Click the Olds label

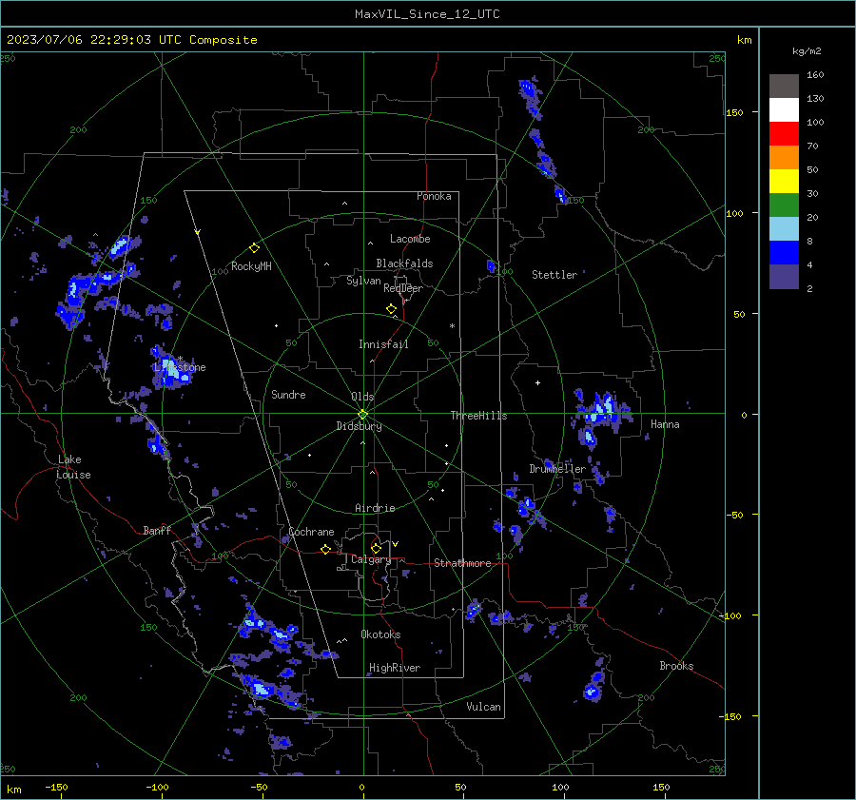click(x=362, y=397)
